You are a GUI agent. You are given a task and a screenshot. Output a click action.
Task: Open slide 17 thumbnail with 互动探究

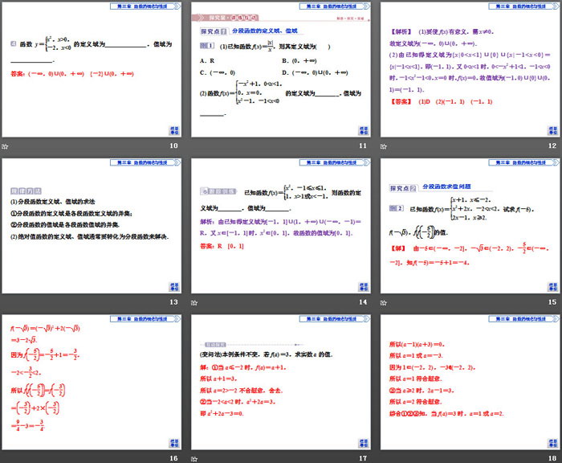pyautogui.click(x=281, y=382)
